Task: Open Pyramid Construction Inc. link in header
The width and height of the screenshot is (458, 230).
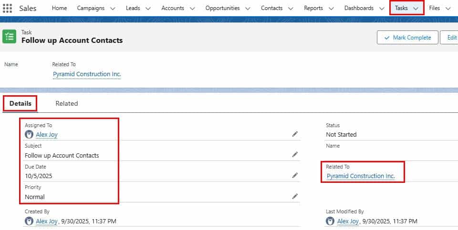Action: coord(87,74)
